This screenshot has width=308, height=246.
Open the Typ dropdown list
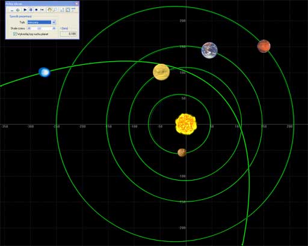pyautogui.click(x=54, y=22)
